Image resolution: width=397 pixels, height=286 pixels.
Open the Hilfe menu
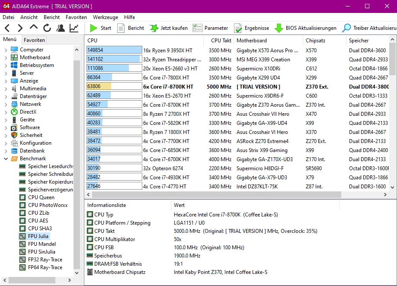(x=129, y=17)
